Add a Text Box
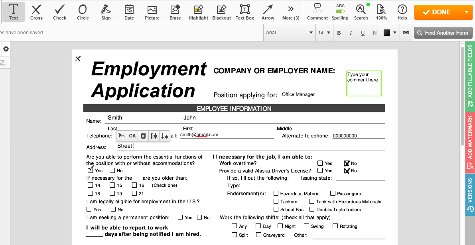This screenshot has width=475, height=245. click(x=245, y=12)
